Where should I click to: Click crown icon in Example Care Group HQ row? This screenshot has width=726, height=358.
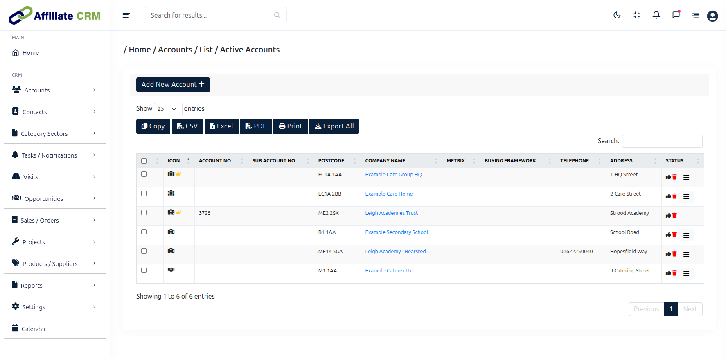click(x=178, y=174)
